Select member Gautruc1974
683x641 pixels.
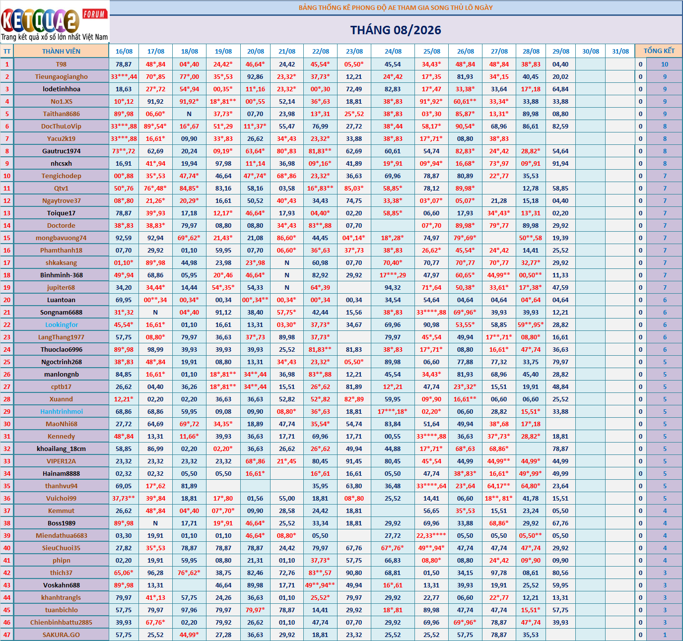point(61,151)
